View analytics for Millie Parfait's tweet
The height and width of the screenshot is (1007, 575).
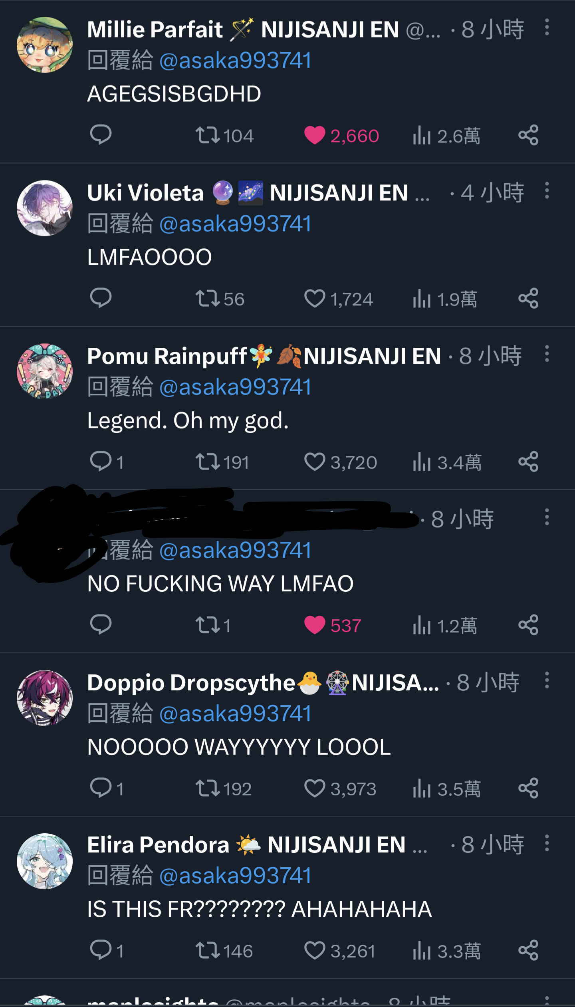pos(446,135)
